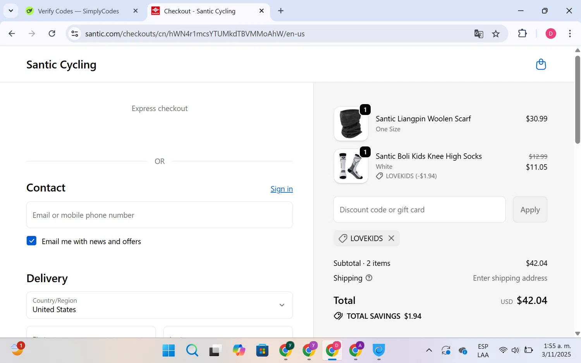The width and height of the screenshot is (581, 363).
Task: Open the shopping bag cart icon
Action: pos(541,64)
